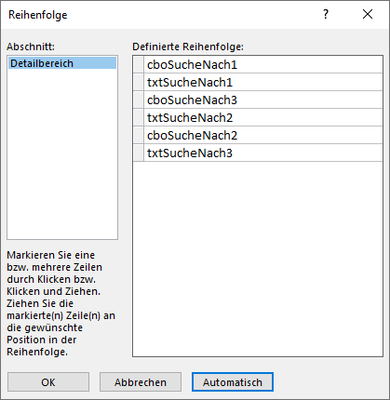Click the txtSucheNach3 row text
This screenshot has width=390, height=400.
(190, 153)
